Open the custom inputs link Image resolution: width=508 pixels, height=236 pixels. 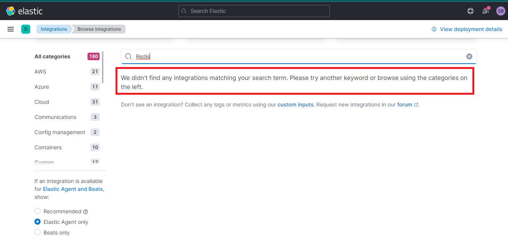point(295,105)
